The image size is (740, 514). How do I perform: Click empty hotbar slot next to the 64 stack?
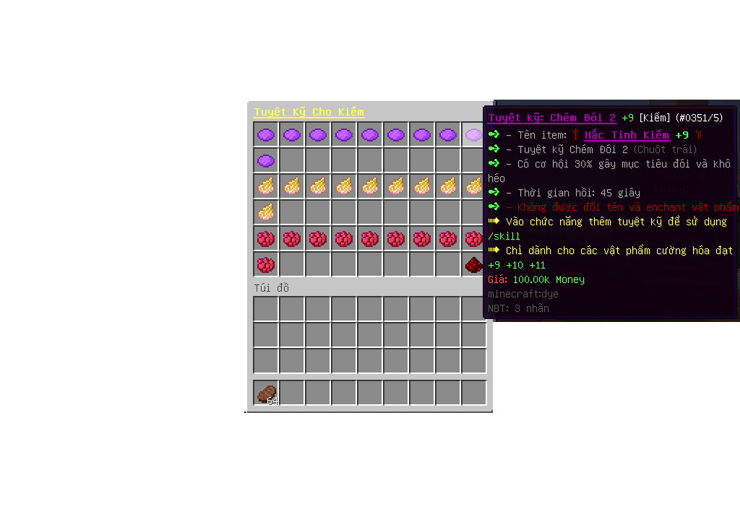click(x=292, y=393)
